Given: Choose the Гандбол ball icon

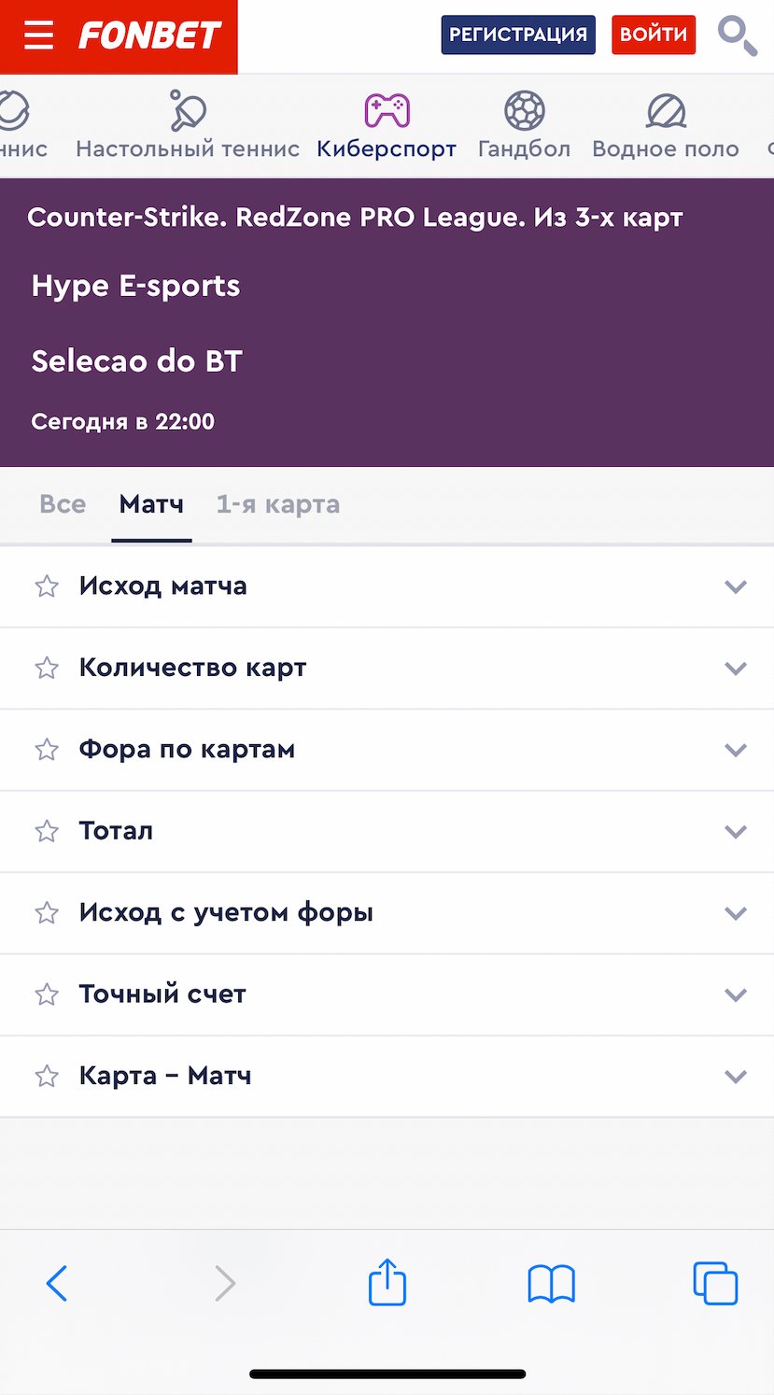Looking at the screenshot, I should [x=524, y=111].
